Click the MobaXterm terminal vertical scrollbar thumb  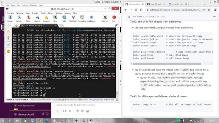pos(117,93)
